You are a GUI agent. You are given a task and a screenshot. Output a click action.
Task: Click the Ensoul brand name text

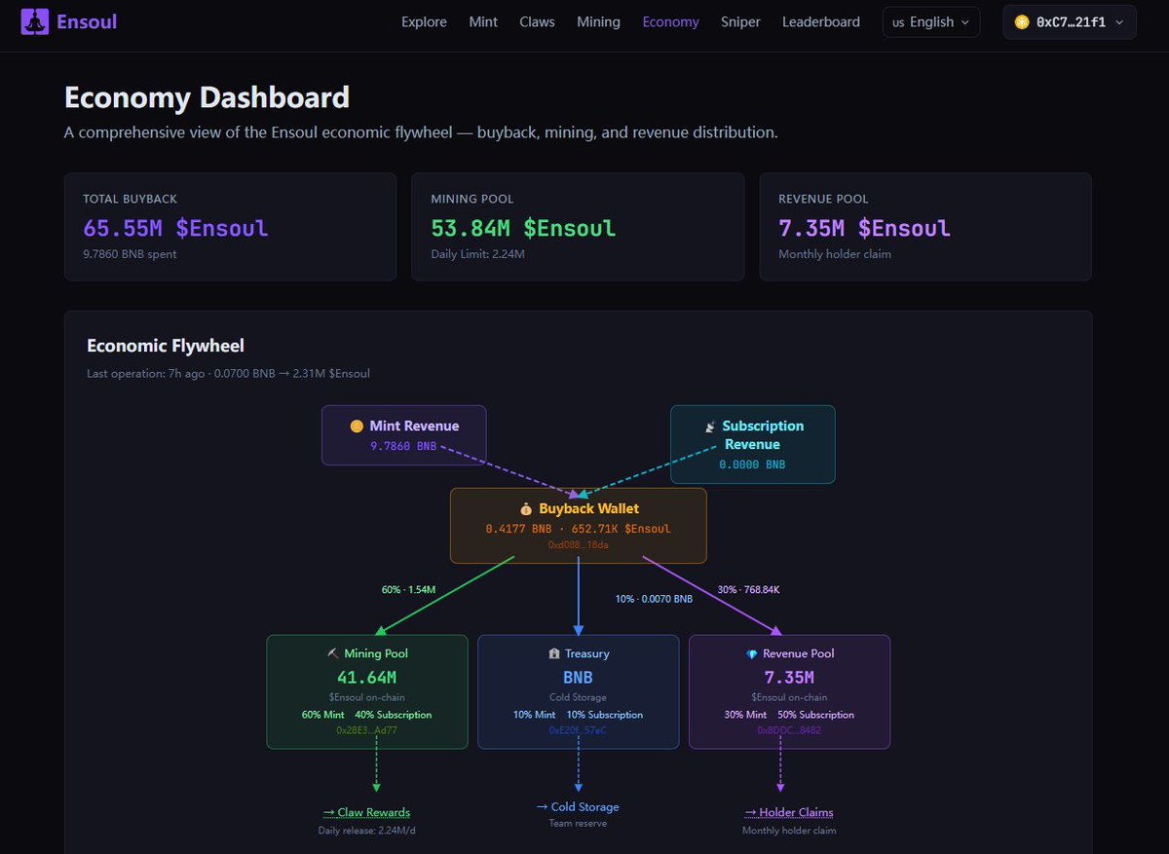pos(87,21)
